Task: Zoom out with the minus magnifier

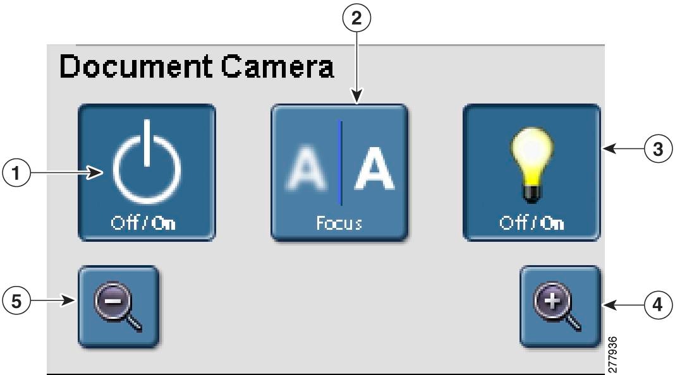Action: coord(119,307)
